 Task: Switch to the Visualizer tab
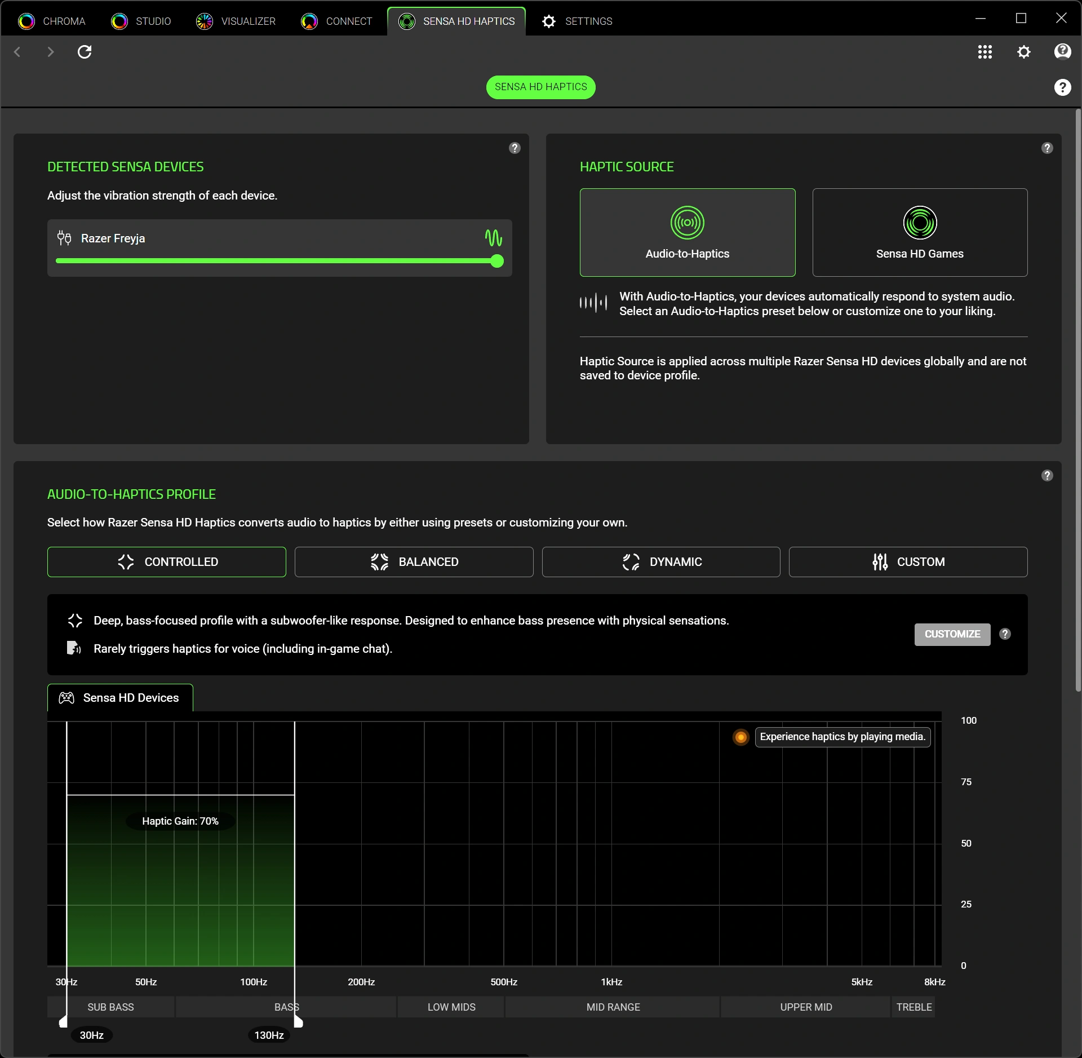(236, 21)
